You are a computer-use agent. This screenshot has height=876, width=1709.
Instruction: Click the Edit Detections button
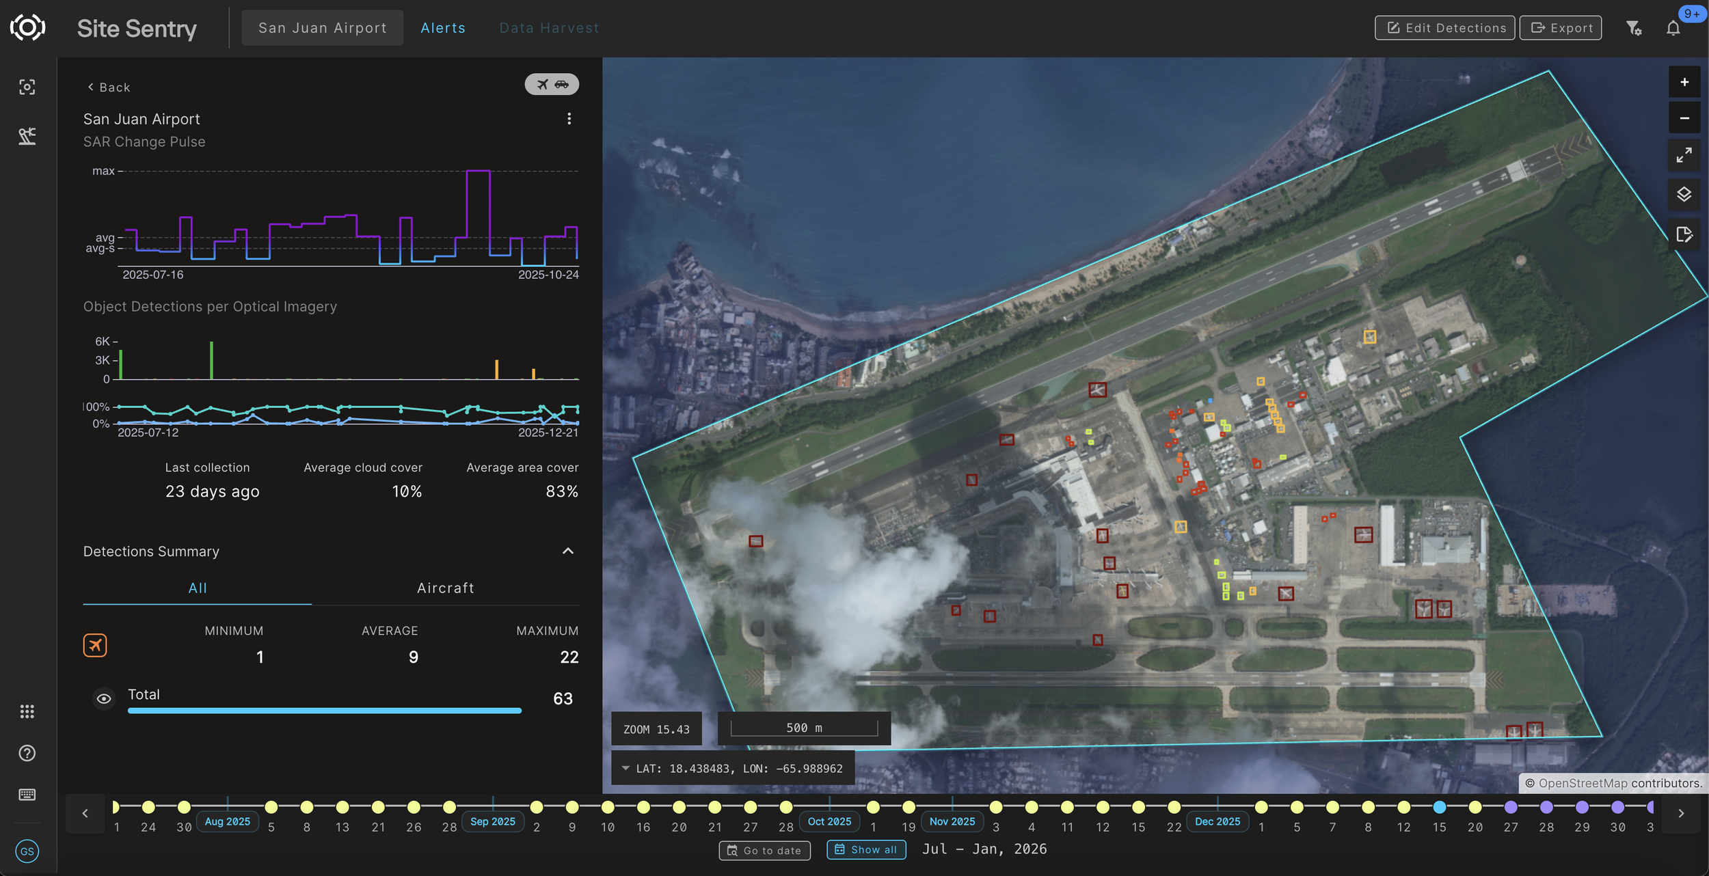point(1444,27)
